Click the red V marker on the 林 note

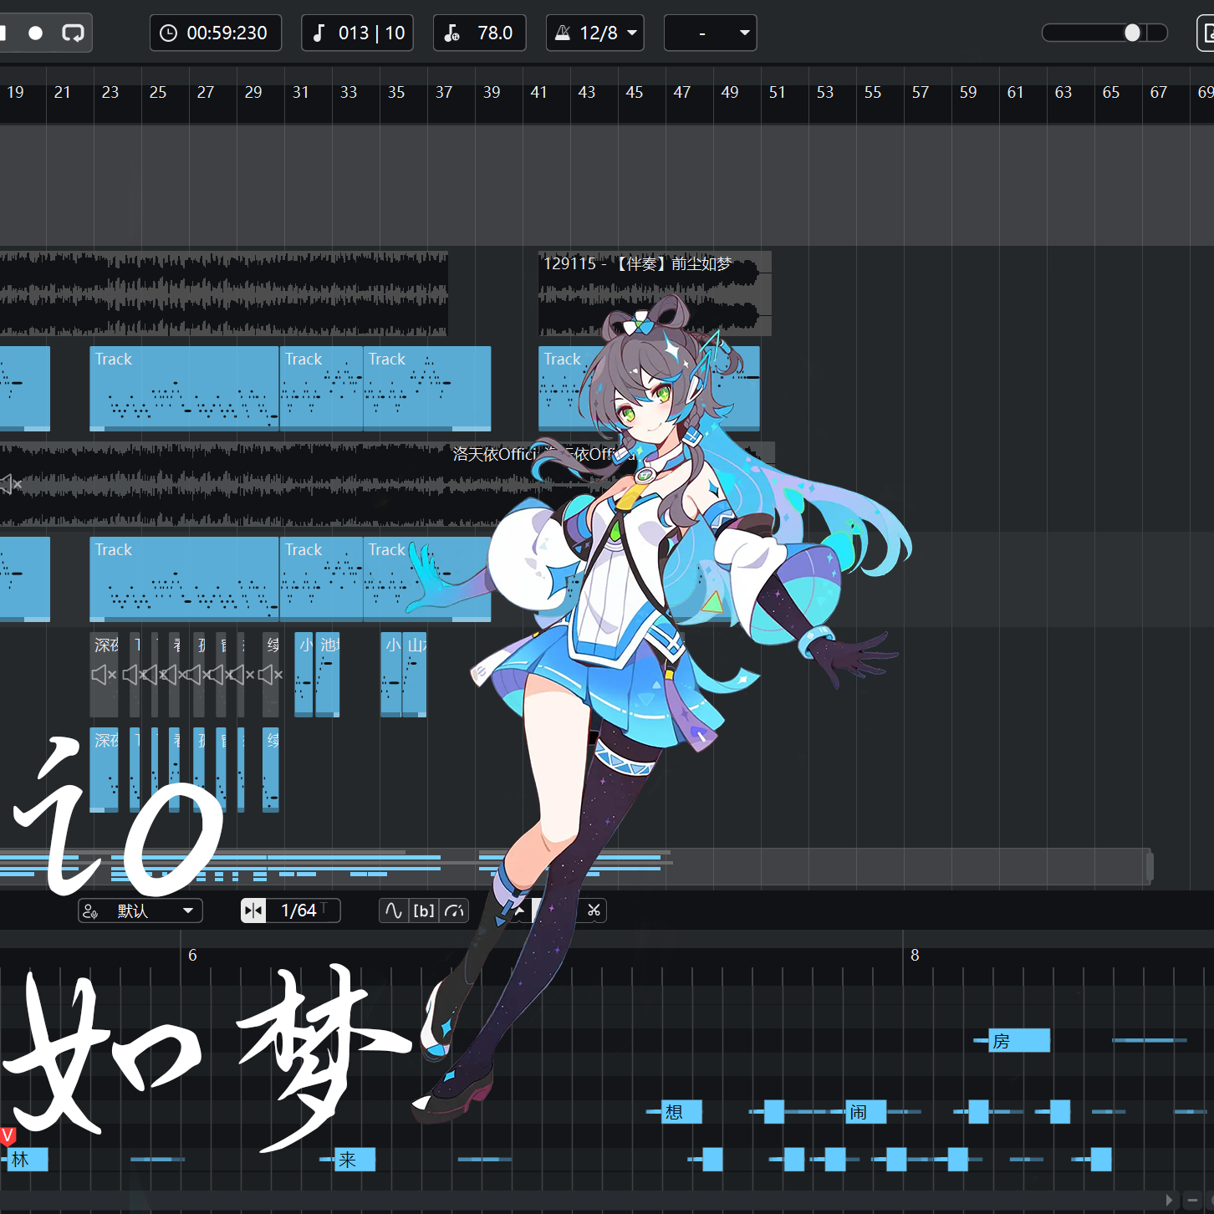pos(8,1135)
